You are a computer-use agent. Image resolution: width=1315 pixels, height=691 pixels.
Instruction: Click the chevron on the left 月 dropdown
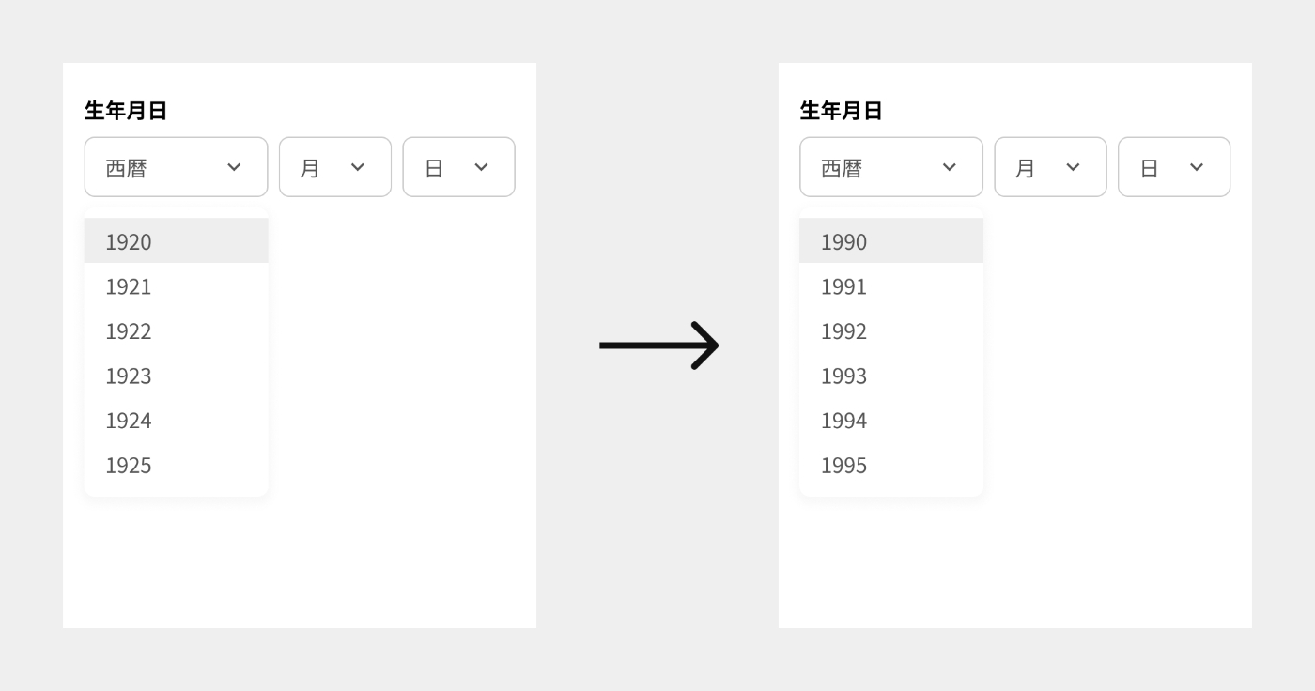[x=358, y=166]
